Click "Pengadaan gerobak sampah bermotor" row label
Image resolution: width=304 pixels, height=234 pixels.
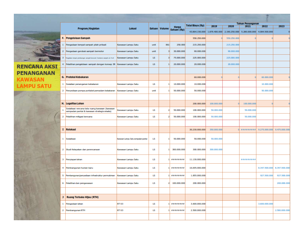(85, 51)
